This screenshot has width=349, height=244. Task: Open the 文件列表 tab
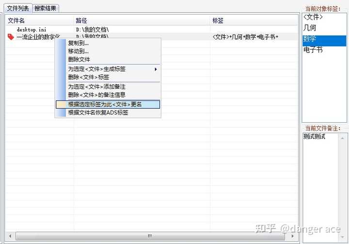pos(18,8)
